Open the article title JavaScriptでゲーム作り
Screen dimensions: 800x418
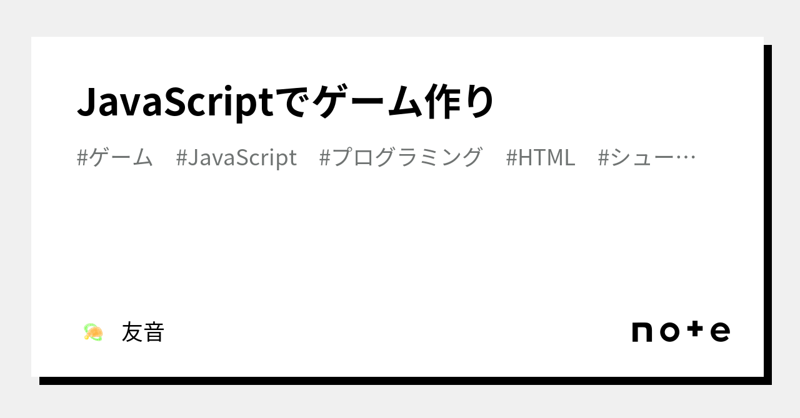click(x=286, y=102)
